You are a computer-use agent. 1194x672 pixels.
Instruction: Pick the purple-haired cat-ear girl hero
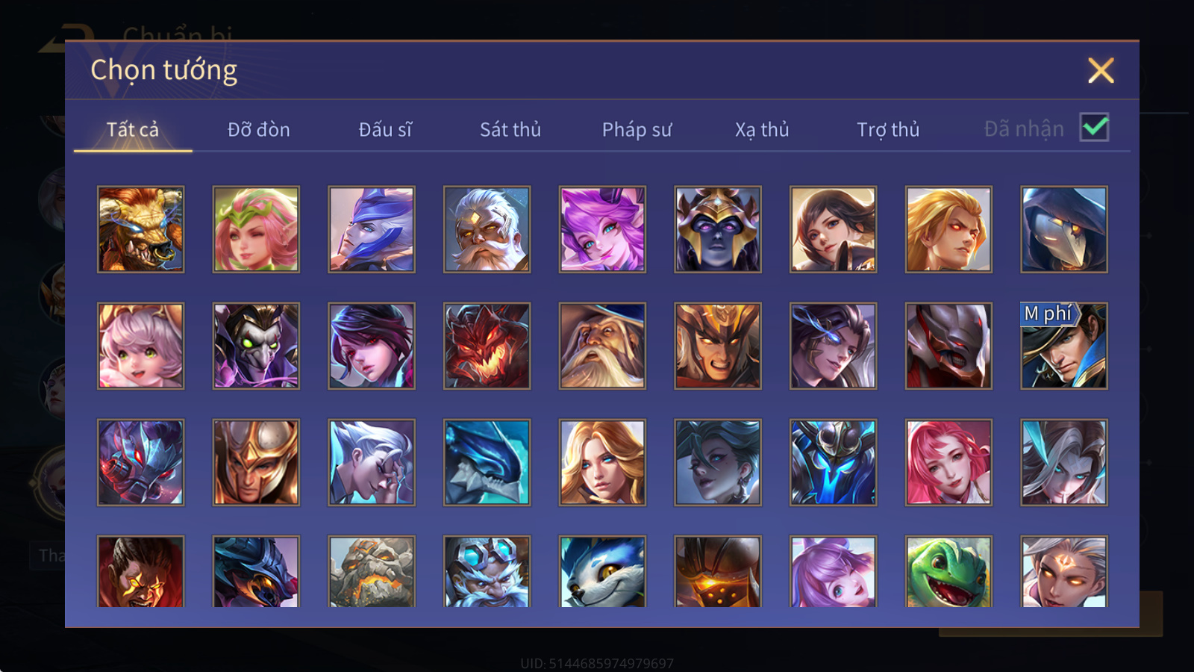(x=602, y=229)
